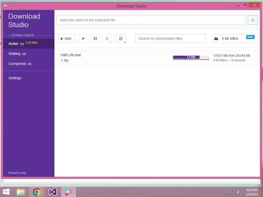Start the download with the play button

tap(83, 38)
